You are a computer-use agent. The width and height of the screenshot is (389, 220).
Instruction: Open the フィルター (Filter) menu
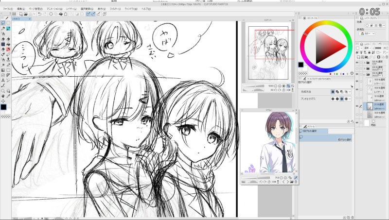click(x=115, y=9)
